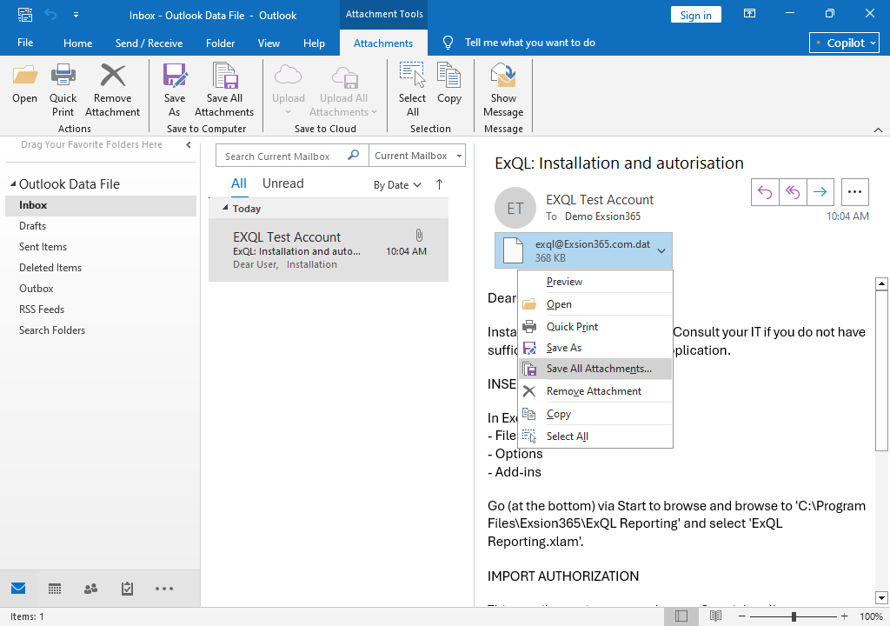Open the People view in navigation bar

point(91,589)
